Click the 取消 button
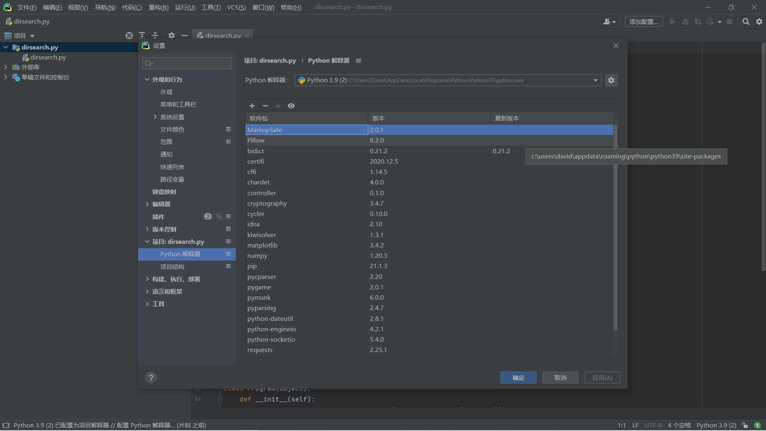 pyautogui.click(x=560, y=378)
